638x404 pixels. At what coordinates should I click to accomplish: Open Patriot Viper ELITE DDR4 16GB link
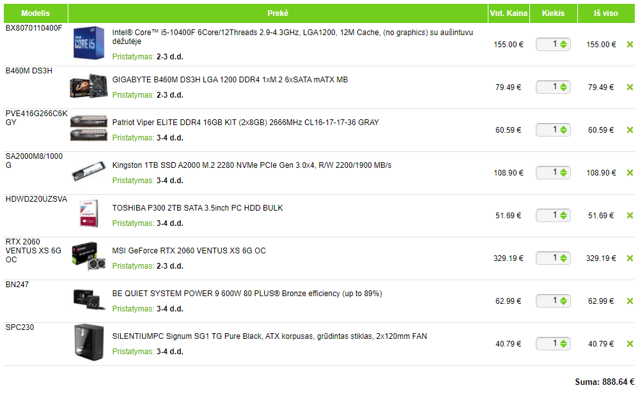245,122
